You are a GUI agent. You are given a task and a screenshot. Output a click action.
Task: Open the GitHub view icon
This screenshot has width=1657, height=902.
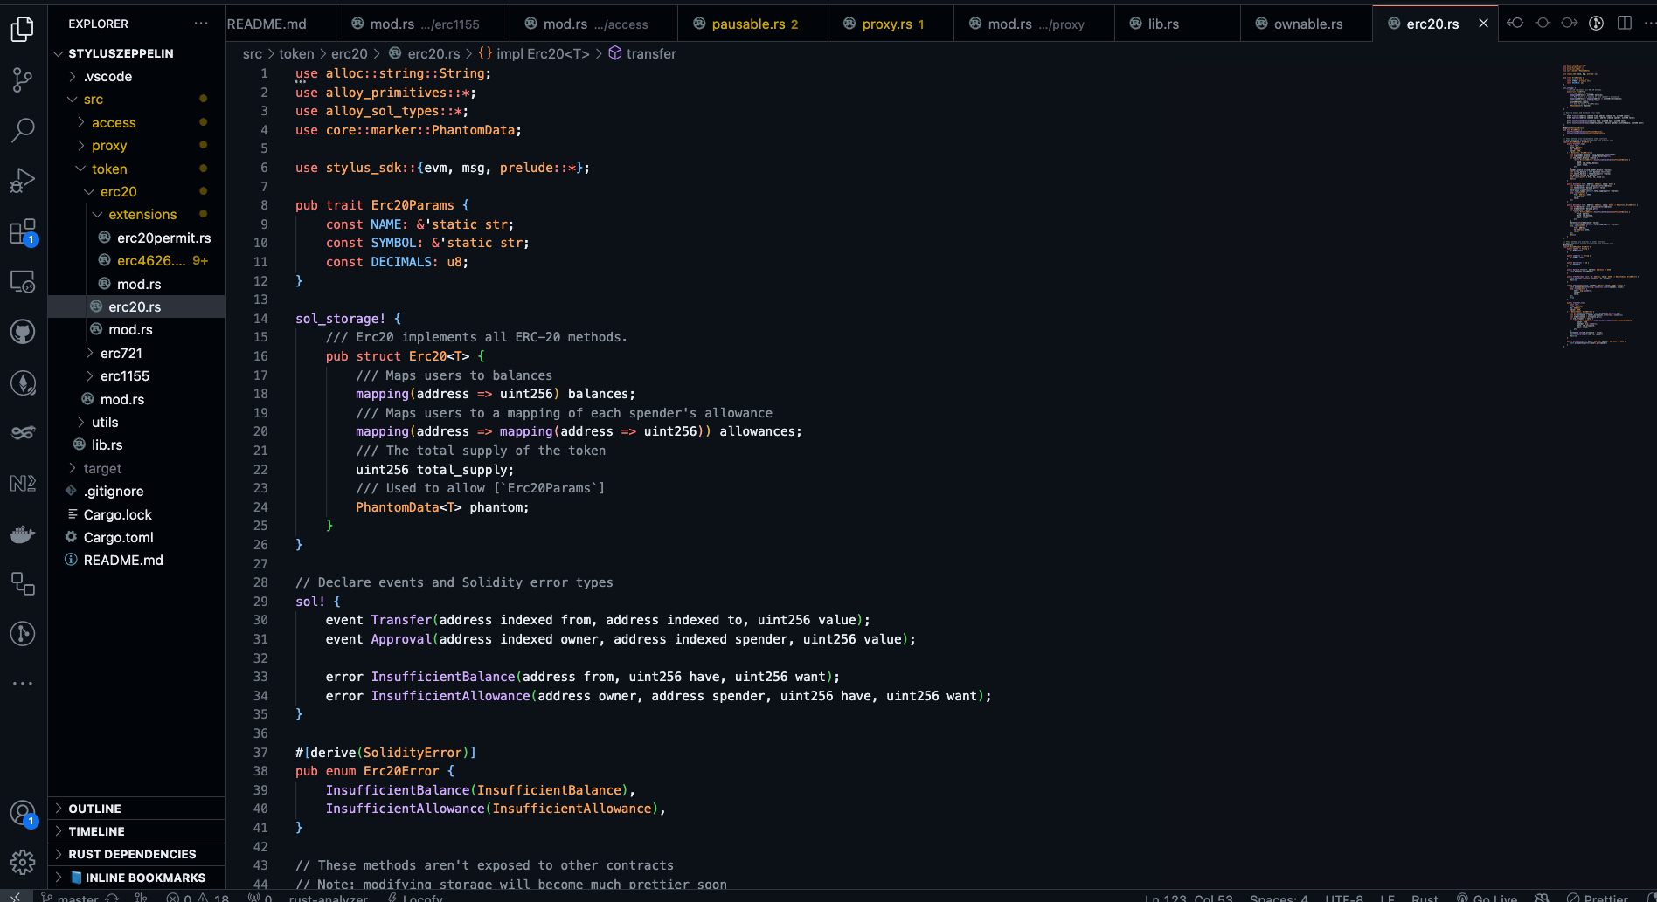tap(23, 332)
